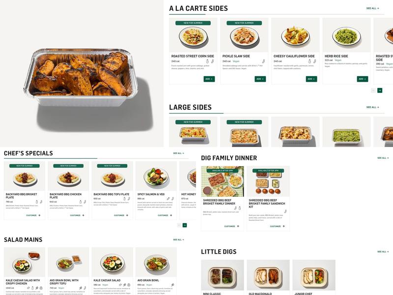Click next arrow in Chef's Specials carousel

tap(185, 225)
